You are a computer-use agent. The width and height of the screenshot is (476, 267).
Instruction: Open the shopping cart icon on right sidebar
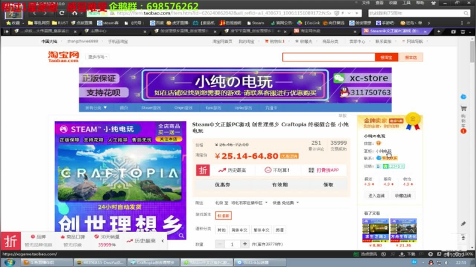click(x=463, y=108)
